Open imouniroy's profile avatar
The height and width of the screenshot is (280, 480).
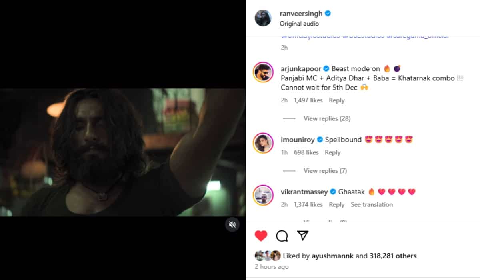coord(263,144)
